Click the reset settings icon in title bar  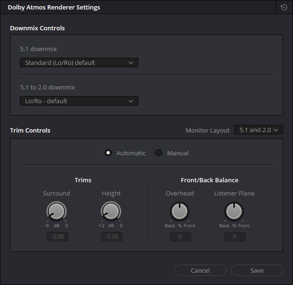[284, 8]
